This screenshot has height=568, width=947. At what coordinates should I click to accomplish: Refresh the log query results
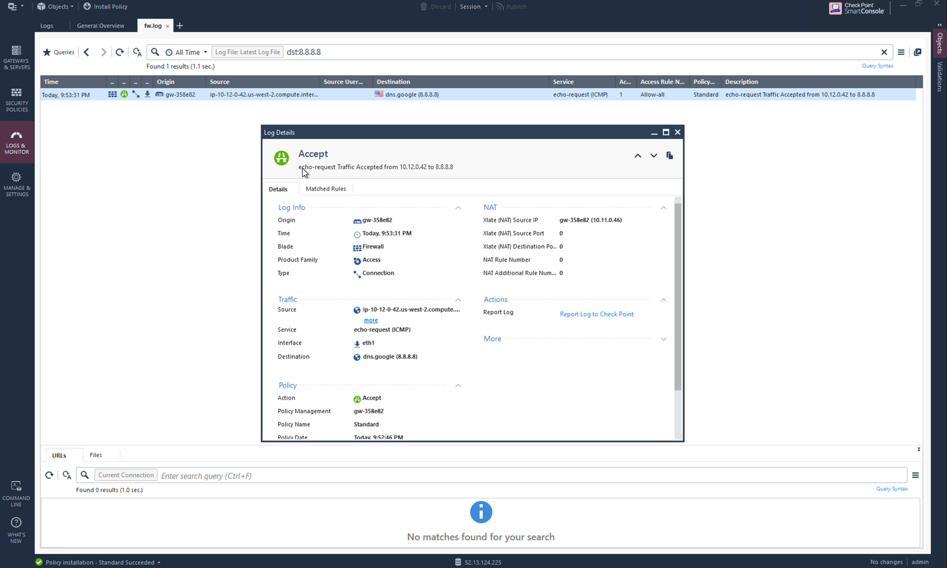pos(120,52)
